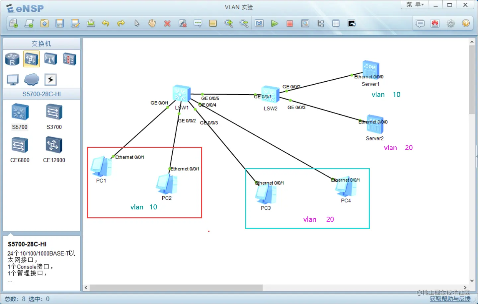
Task: Select the Server2 device on the canvas
Action: 375,125
